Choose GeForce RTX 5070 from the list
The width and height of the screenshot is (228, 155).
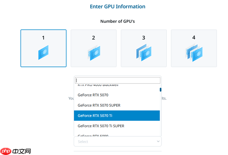[93, 95]
